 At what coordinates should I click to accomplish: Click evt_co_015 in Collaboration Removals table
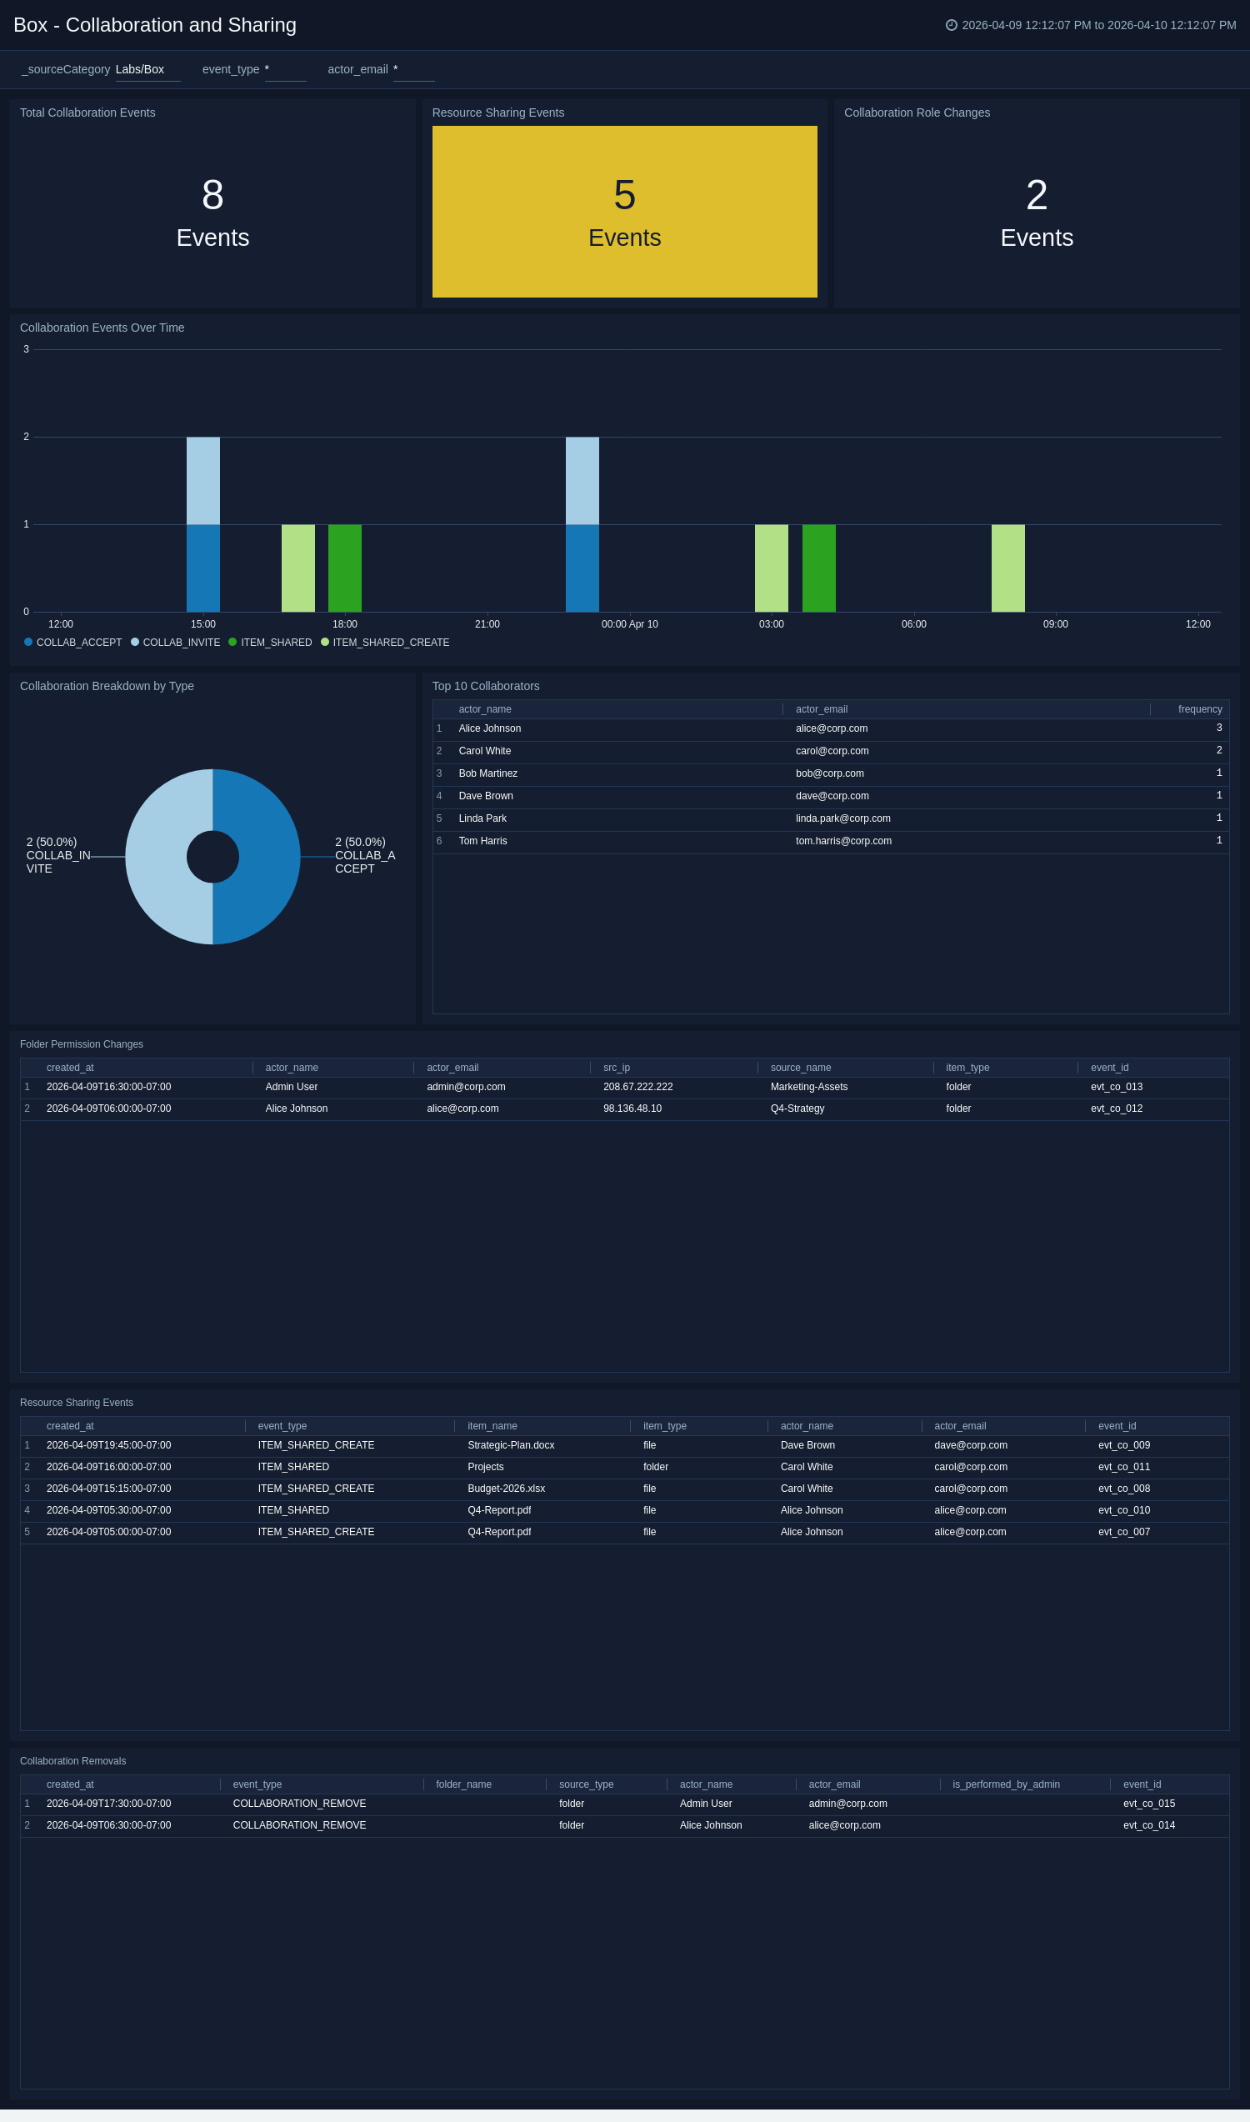(x=1148, y=1804)
